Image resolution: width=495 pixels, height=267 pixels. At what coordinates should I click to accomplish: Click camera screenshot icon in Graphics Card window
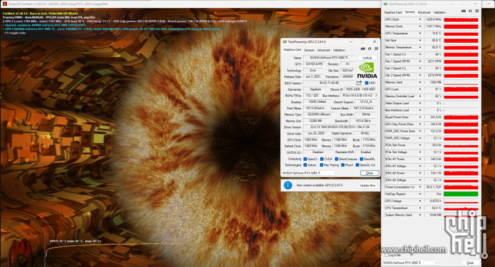coord(363,49)
